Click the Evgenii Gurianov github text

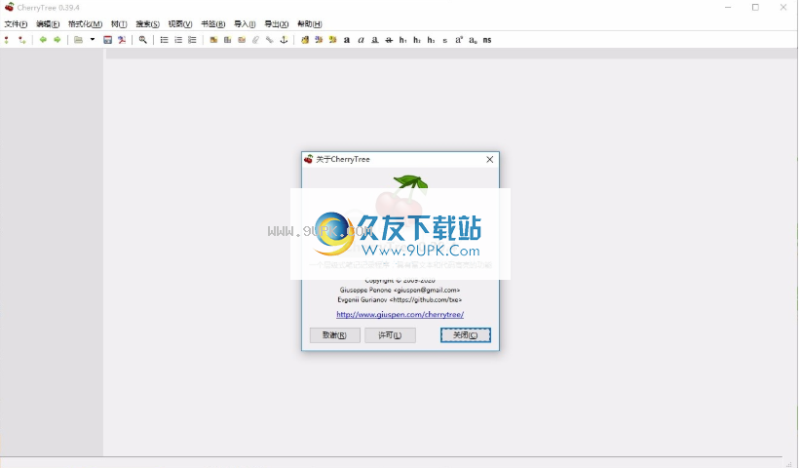pos(400,299)
